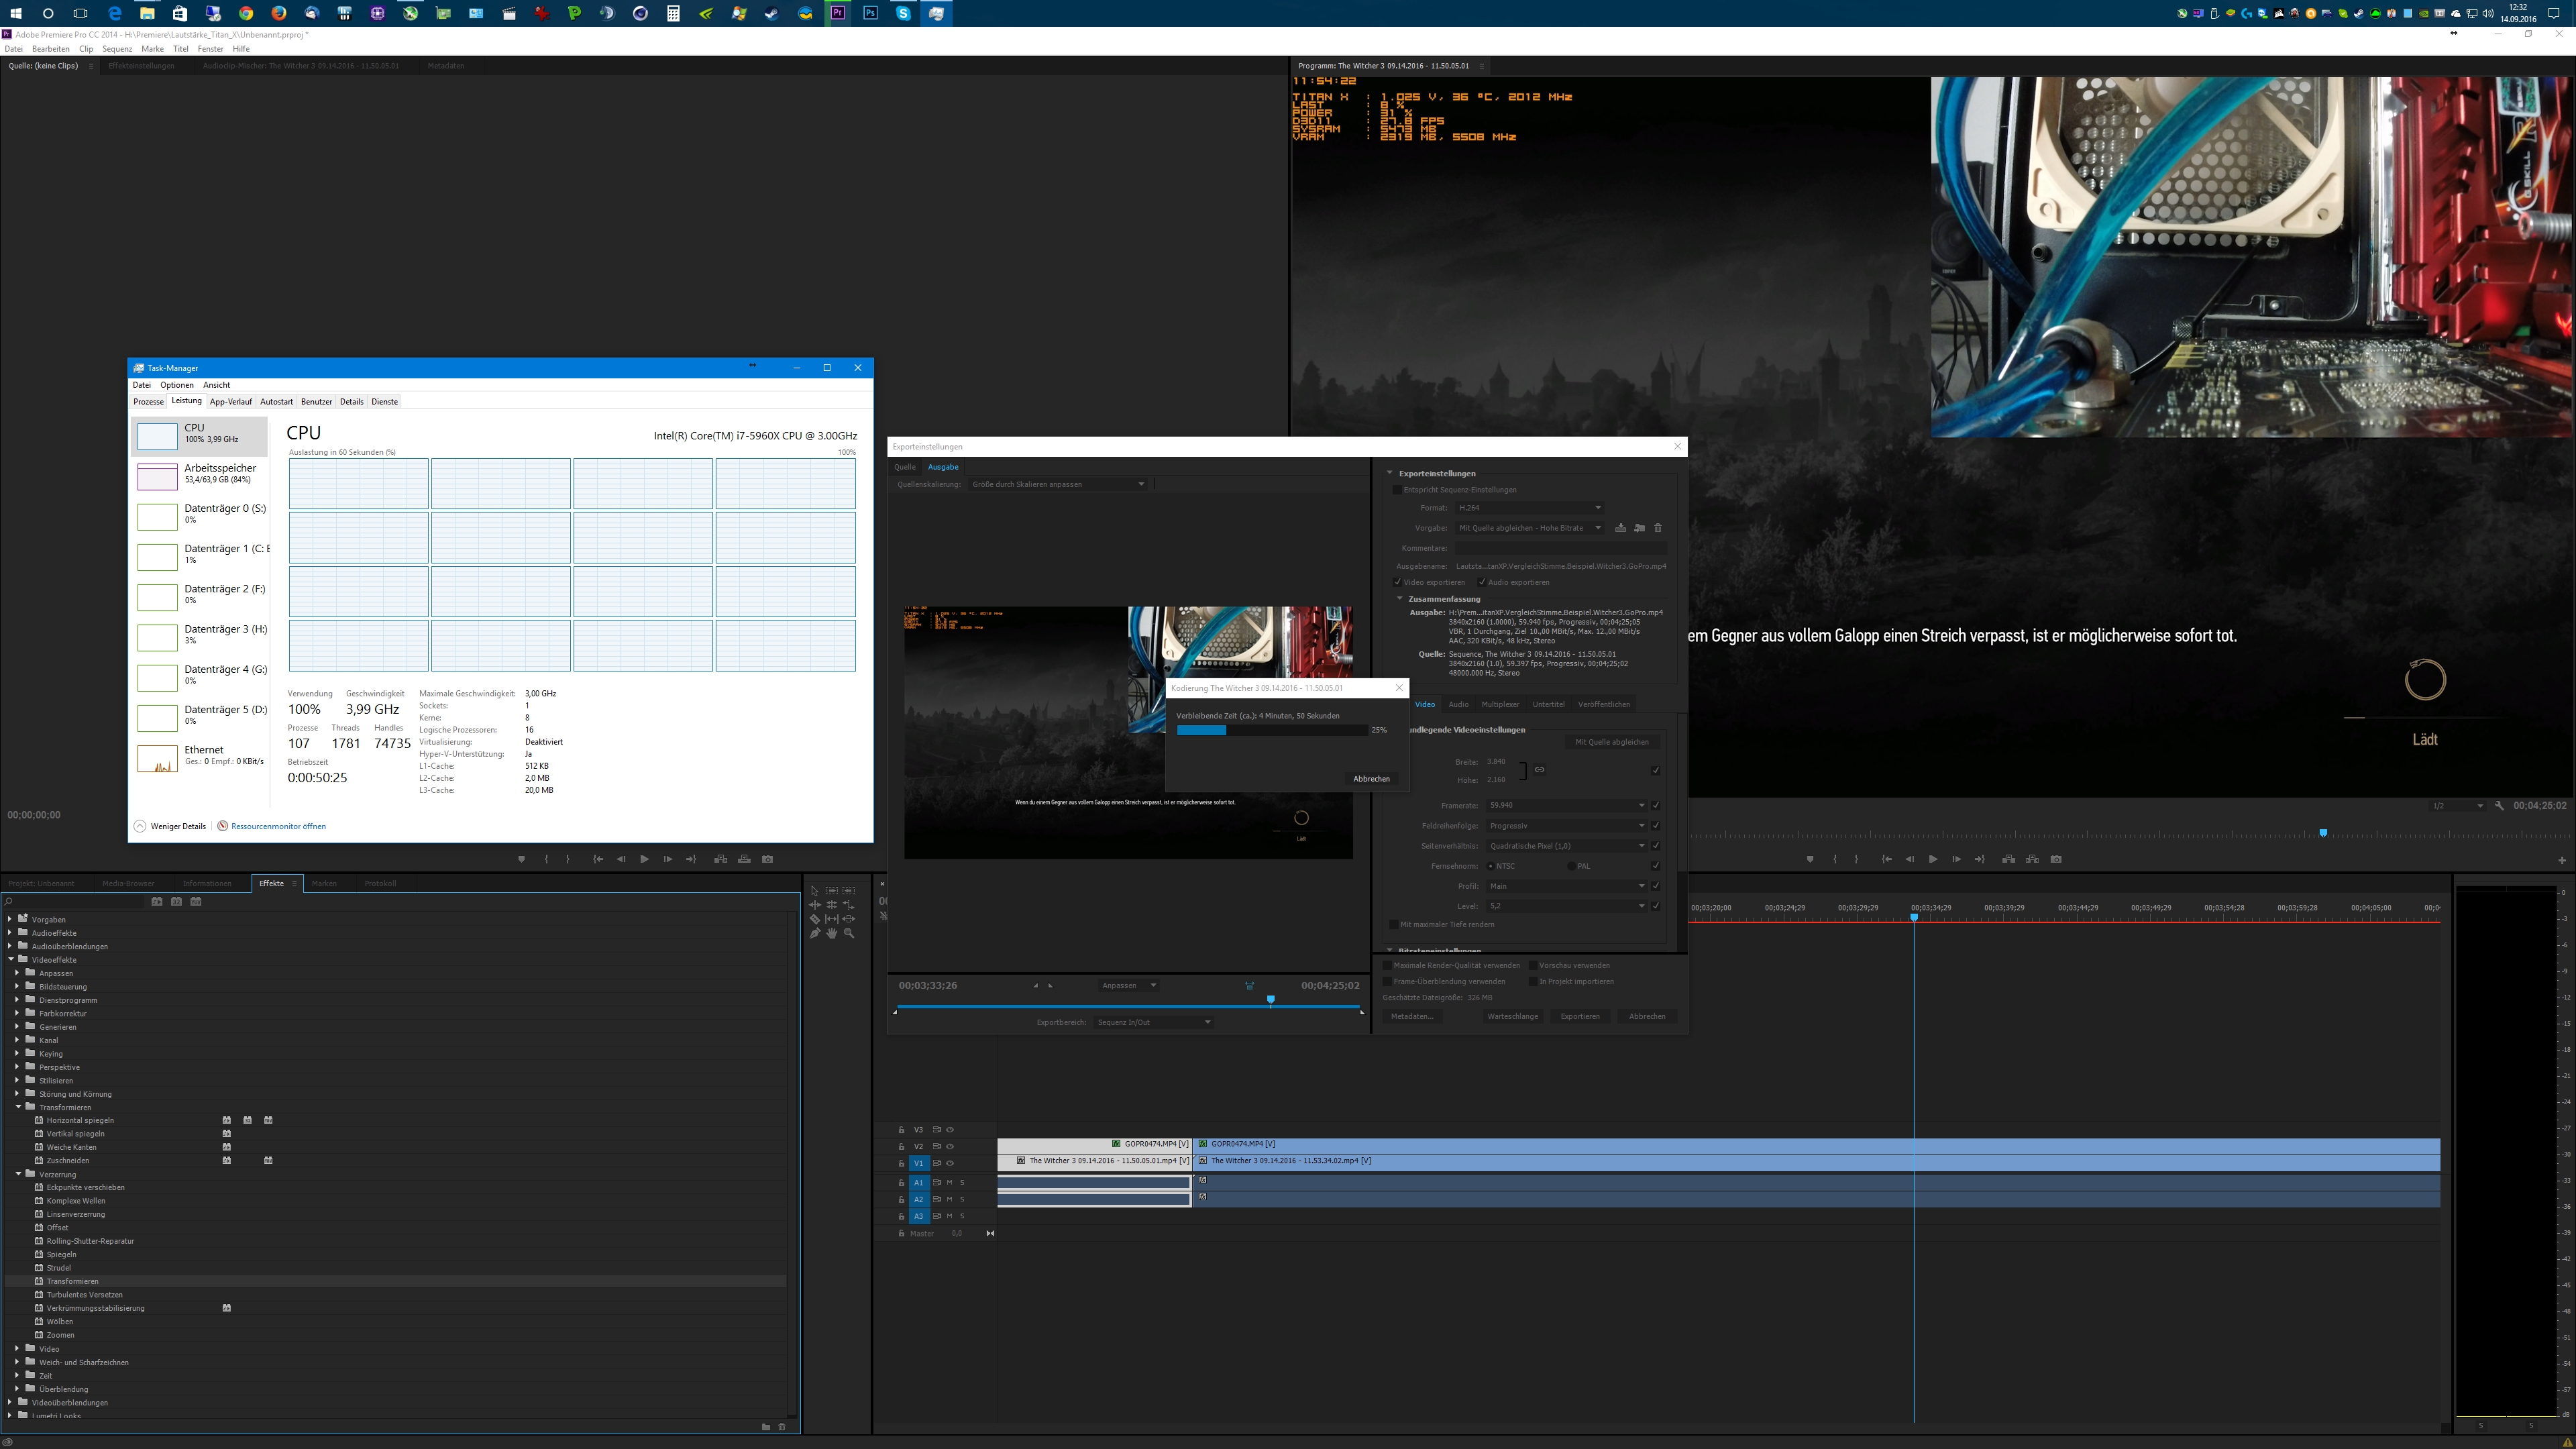
Task: Switch to the Prozesse tab in Task-Manager
Action: click(148, 402)
